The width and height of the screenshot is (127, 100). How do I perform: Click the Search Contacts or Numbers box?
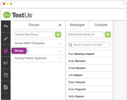(x=89, y=45)
